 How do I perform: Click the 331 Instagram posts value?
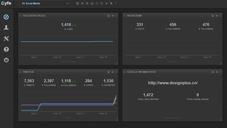pos(140,25)
